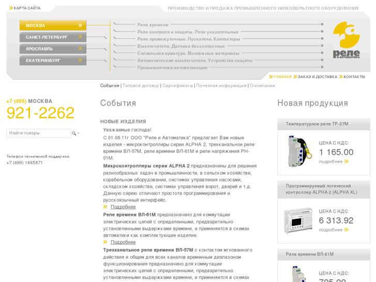Open Температурное реле ТР-37М product title
This screenshot has width=376, height=282.
click(x=317, y=124)
